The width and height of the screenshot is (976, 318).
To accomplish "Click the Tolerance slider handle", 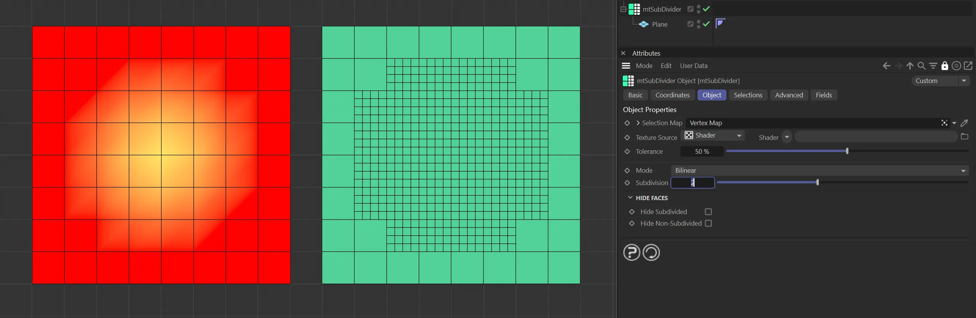I will pyautogui.click(x=847, y=151).
